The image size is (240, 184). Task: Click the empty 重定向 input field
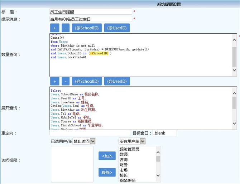click(90, 133)
